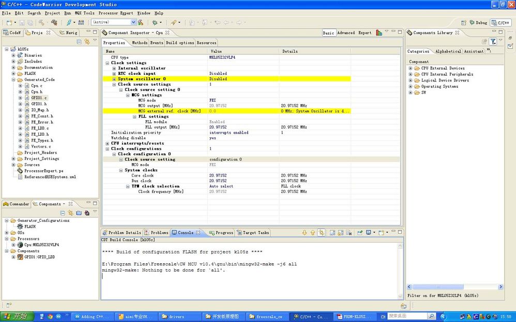516x322 pixels.
Task: Select the Basic view mode toggle
Action: (x=328, y=33)
